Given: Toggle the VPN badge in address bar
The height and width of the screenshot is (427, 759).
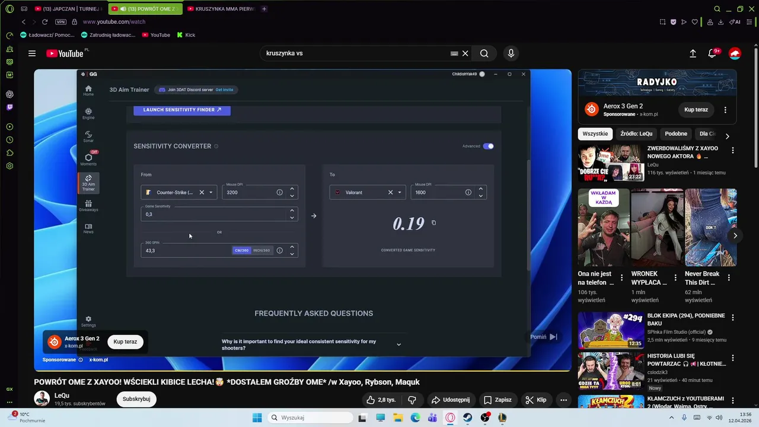Looking at the screenshot, I should 60,22.
